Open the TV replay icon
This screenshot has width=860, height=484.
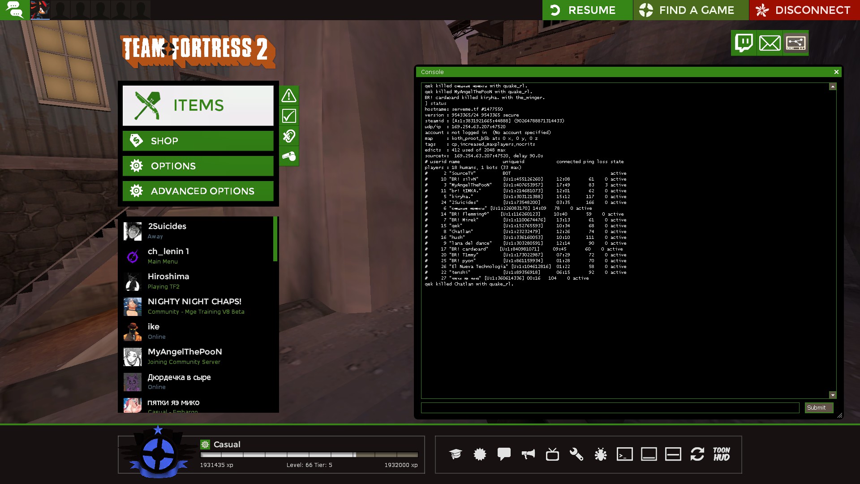tap(552, 454)
